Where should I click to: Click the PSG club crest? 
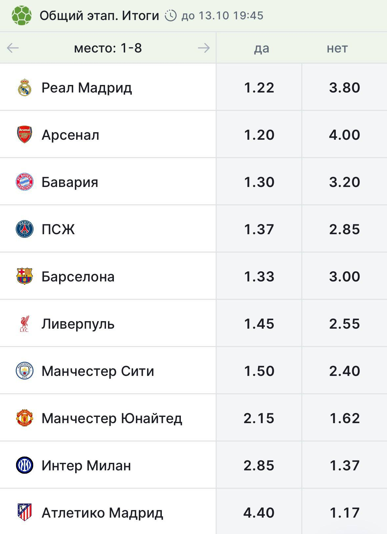pyautogui.click(x=25, y=229)
